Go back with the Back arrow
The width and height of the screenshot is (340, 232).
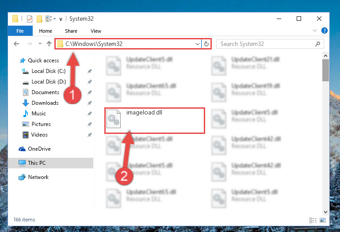click(16, 44)
